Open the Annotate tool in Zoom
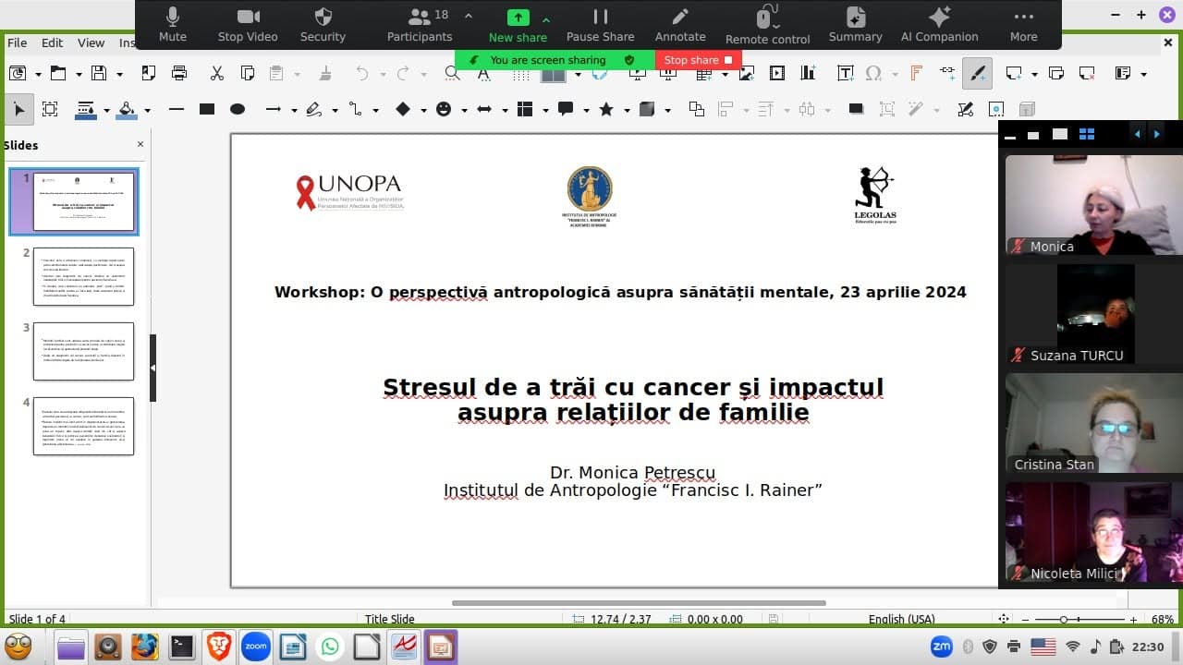Screen dimensions: 1183x665 pyautogui.click(x=680, y=25)
